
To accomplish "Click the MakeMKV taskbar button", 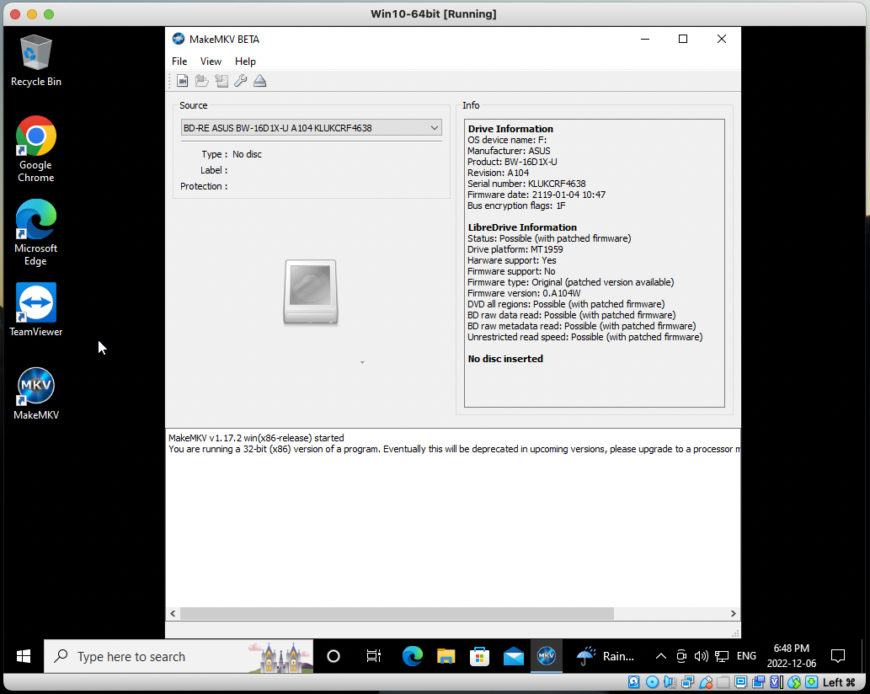I will click(547, 656).
